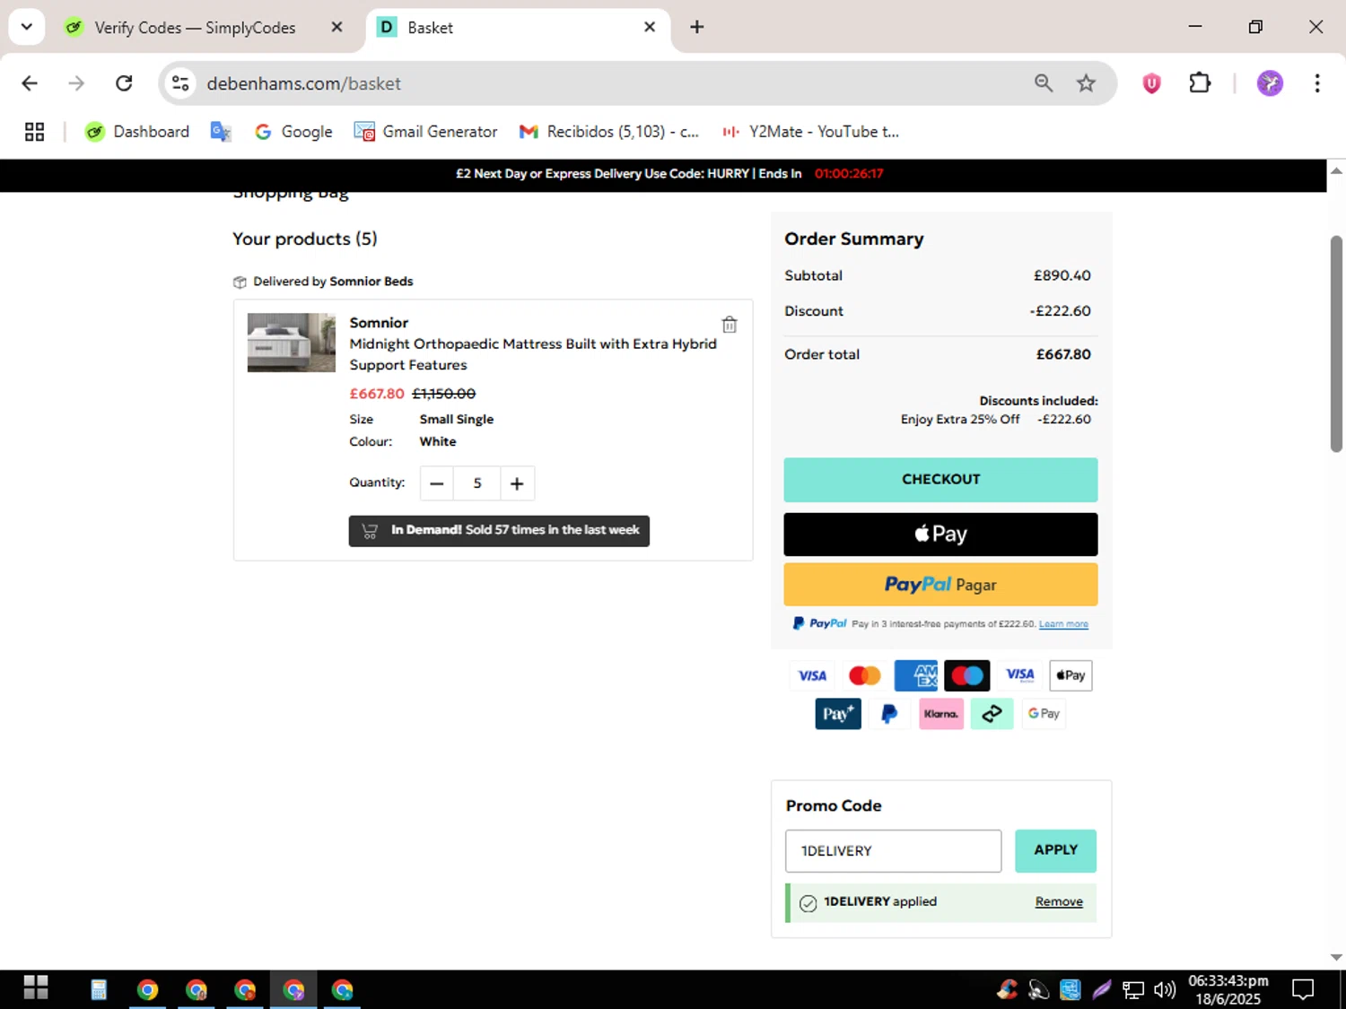
Task: Open the taskbar notification center icon
Action: pyautogui.click(x=1302, y=989)
